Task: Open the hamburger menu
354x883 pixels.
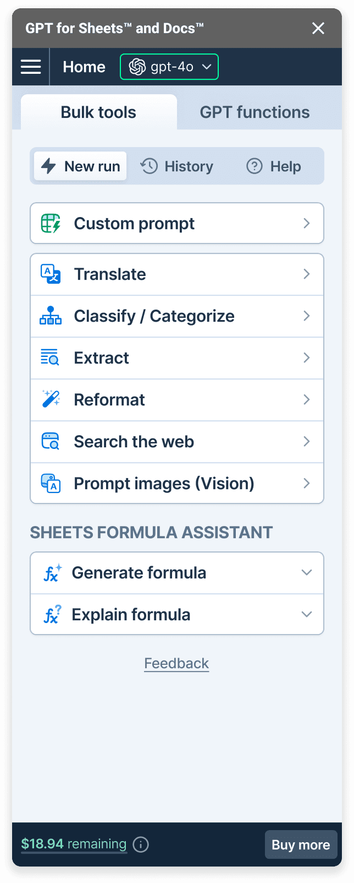Action: [31, 67]
